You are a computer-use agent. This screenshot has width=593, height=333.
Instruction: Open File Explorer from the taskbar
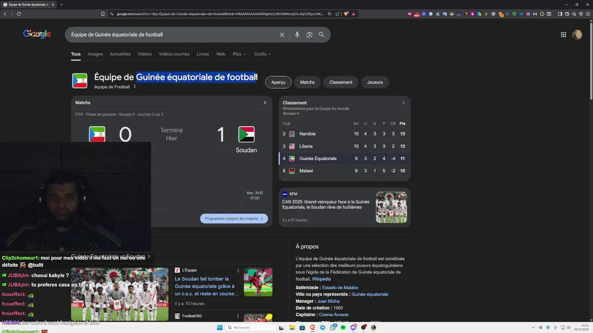point(292,327)
